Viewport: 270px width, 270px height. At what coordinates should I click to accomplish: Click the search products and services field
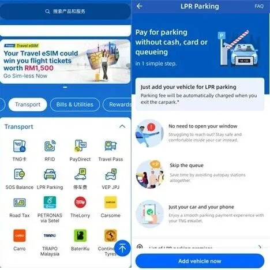coord(65,12)
